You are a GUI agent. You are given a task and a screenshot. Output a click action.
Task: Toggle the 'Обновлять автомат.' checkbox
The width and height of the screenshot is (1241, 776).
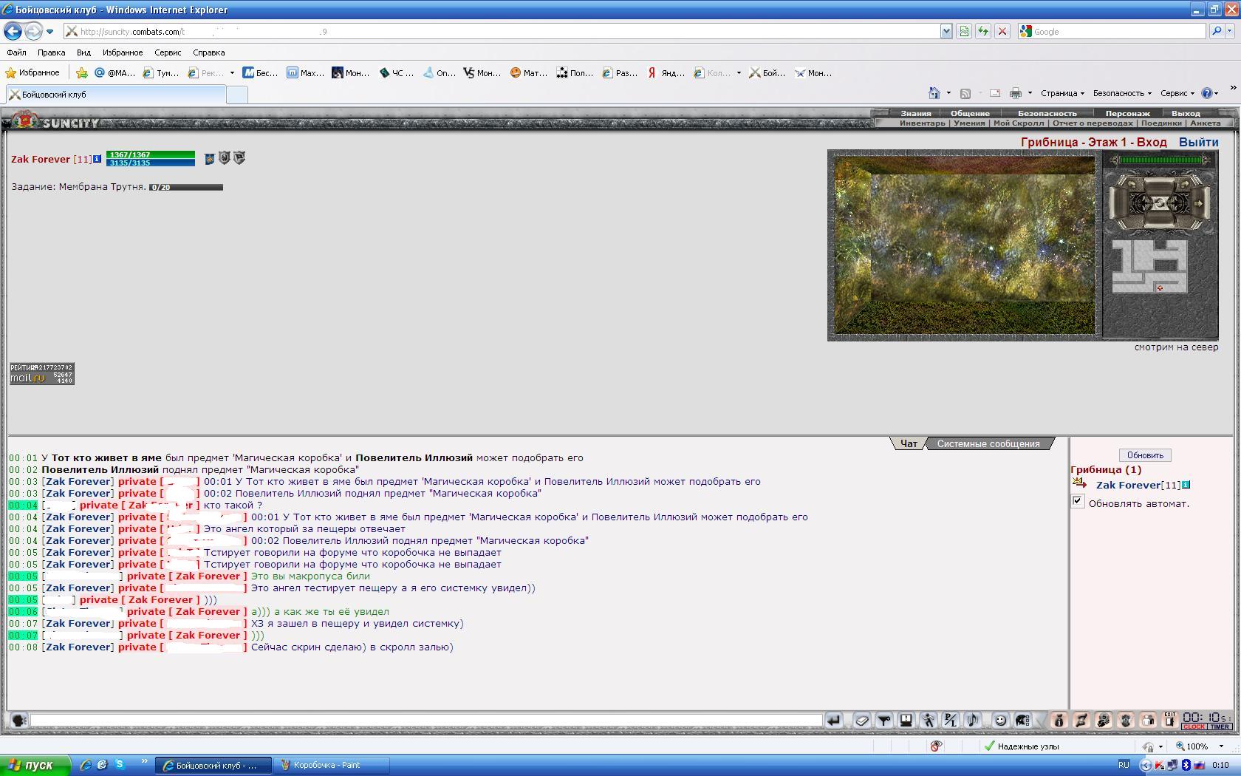1078,502
